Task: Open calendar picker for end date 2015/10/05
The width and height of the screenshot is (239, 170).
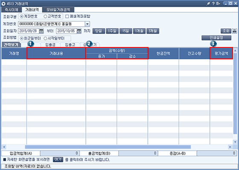Action: (79, 31)
